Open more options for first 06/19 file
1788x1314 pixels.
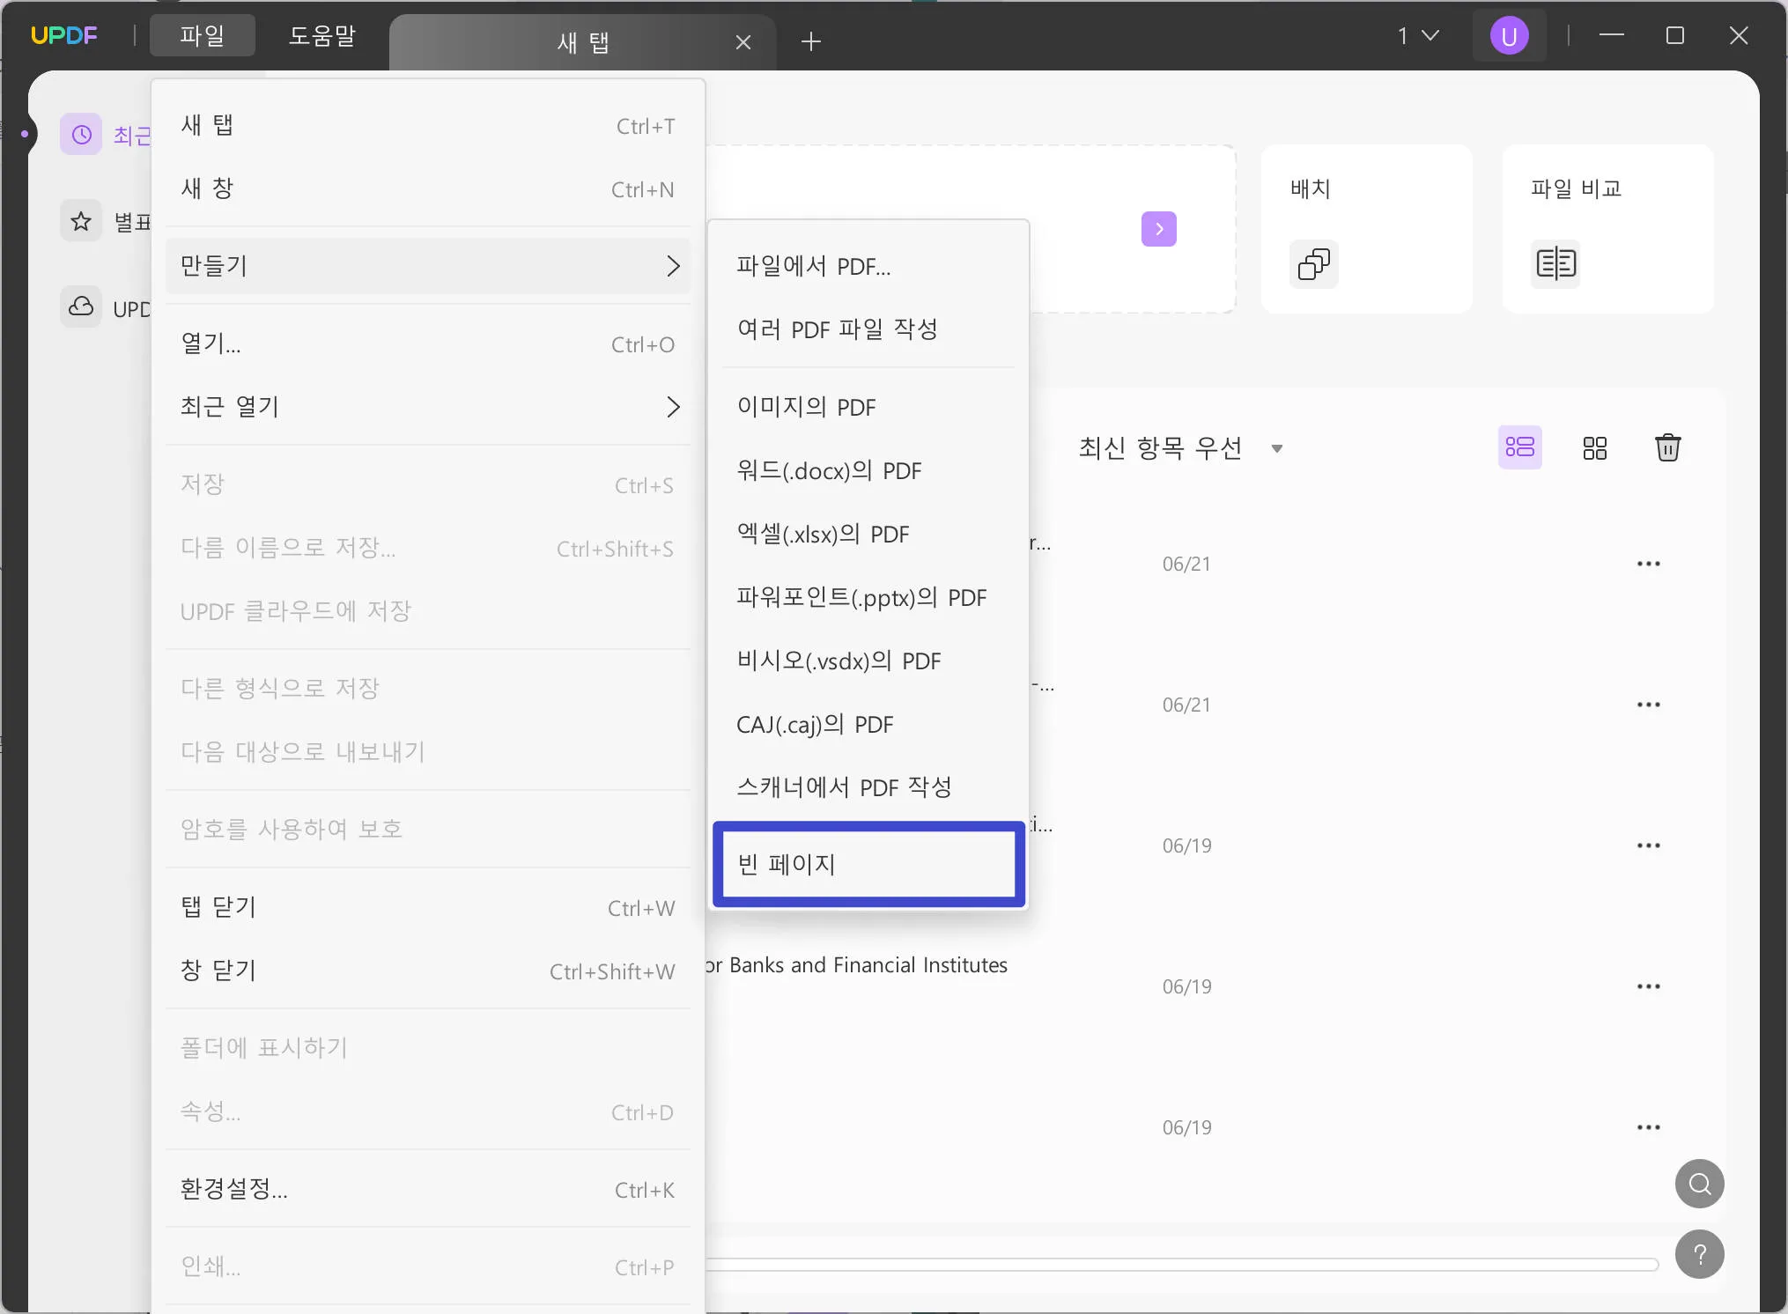(1648, 845)
